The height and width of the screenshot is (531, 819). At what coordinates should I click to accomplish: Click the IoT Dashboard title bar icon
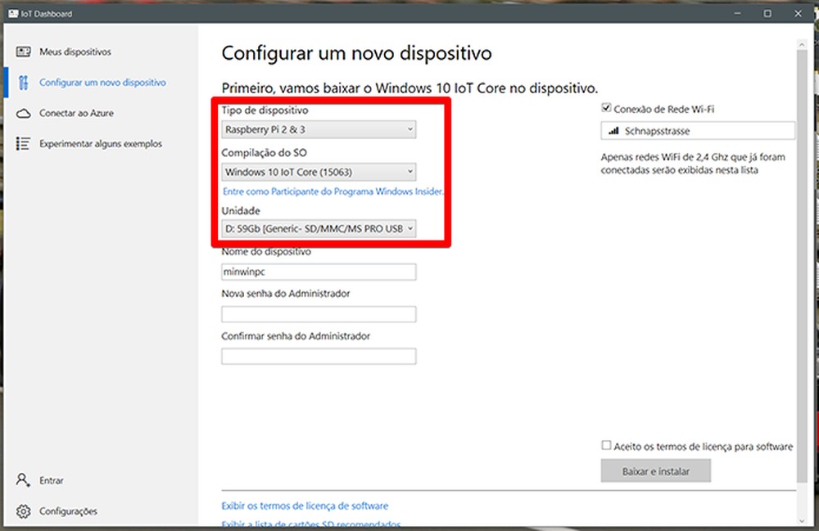point(11,13)
